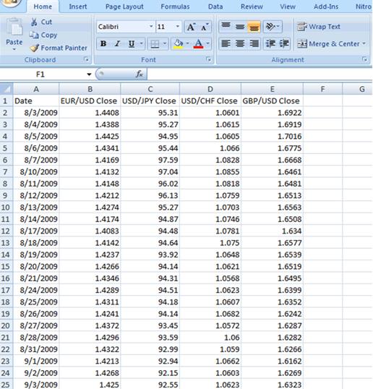Click the Cut scissors icon
373x389 pixels.
34,22
